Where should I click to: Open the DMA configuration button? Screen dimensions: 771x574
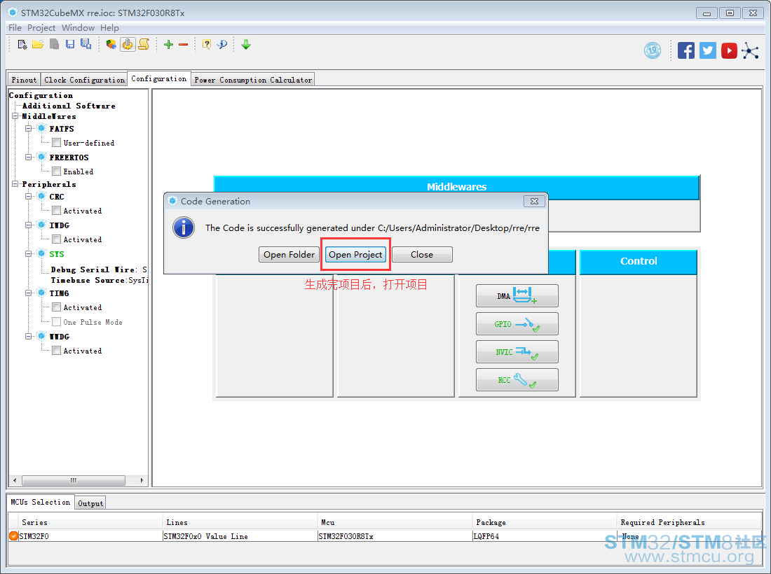(x=517, y=296)
